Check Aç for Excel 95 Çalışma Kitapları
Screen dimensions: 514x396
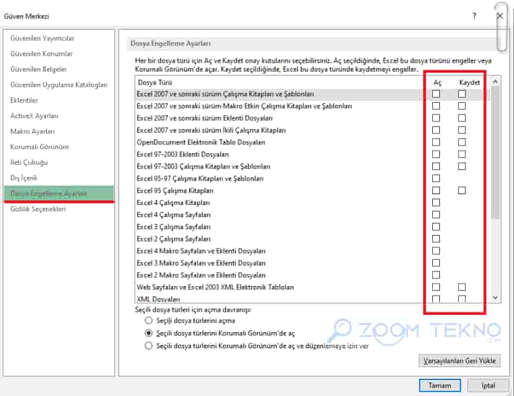point(436,190)
